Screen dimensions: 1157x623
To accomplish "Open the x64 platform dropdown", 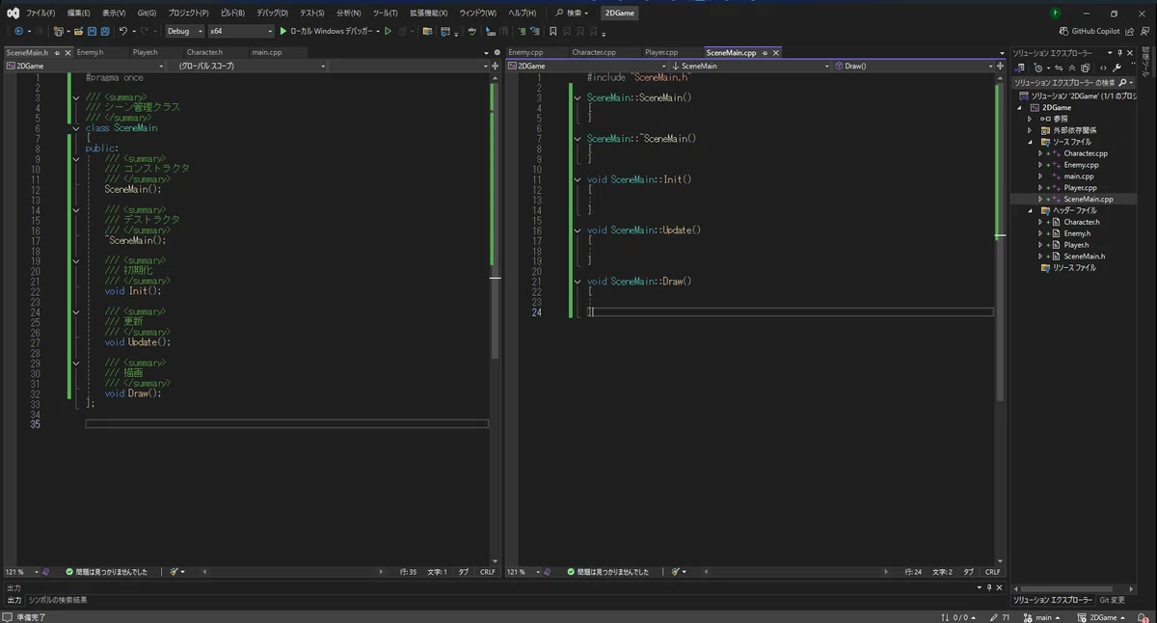I will [241, 31].
